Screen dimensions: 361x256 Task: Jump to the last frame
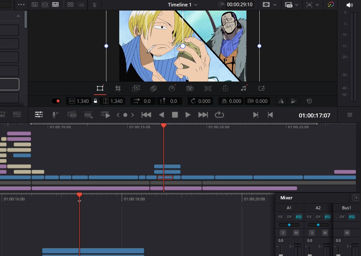tap(203, 115)
